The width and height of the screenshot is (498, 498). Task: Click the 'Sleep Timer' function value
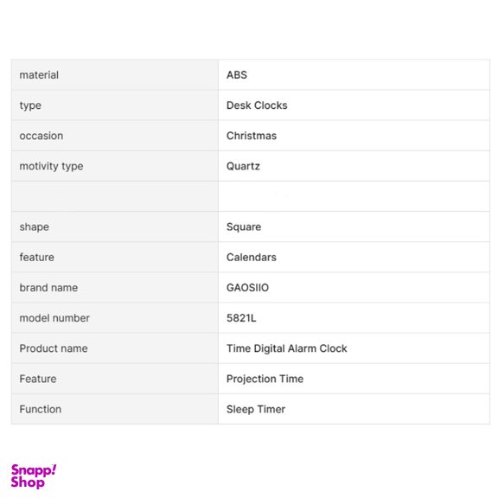click(256, 410)
